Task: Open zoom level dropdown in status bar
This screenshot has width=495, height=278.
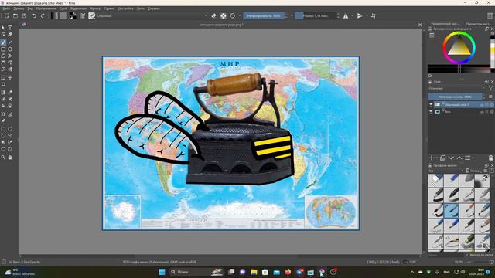Action: (x=459, y=262)
